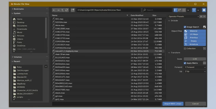Click the file name input field
The width and height of the screenshot is (216, 109).
pos(106,104)
